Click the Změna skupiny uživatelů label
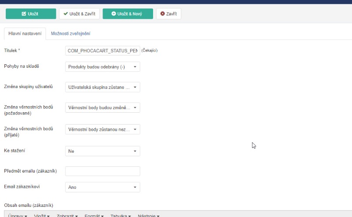 (28, 86)
